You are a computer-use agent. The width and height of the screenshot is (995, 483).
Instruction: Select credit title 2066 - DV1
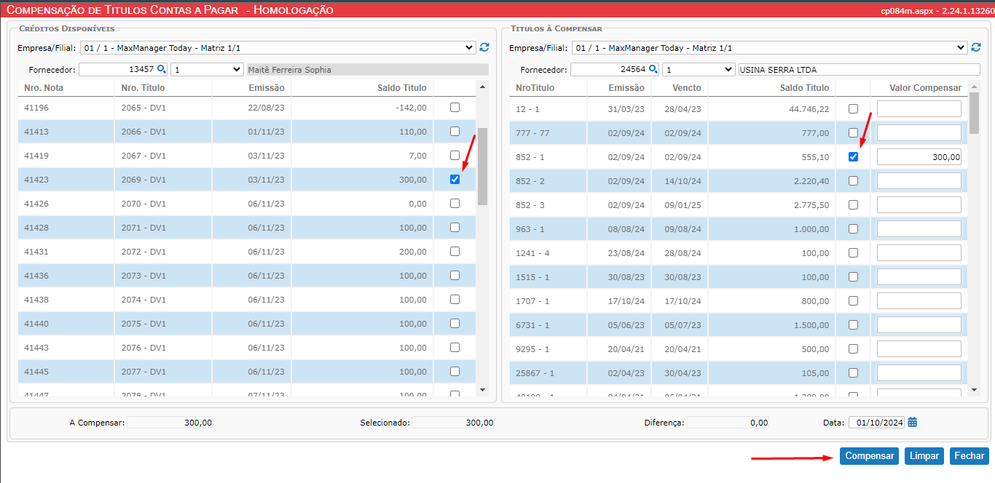(x=143, y=132)
